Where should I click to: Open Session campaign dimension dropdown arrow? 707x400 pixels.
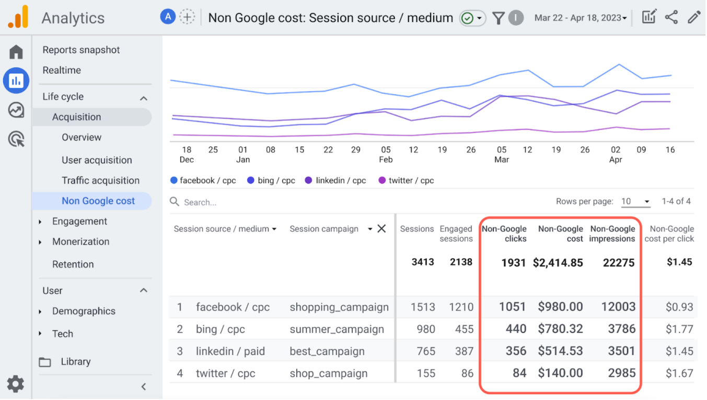pyautogui.click(x=370, y=228)
